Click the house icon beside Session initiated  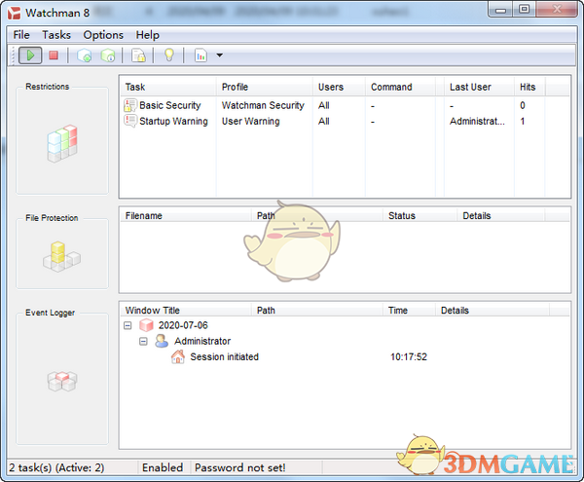pos(178,356)
